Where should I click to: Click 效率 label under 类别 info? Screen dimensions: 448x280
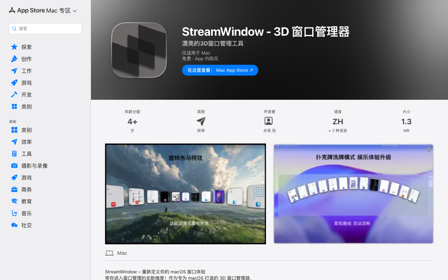tap(201, 131)
